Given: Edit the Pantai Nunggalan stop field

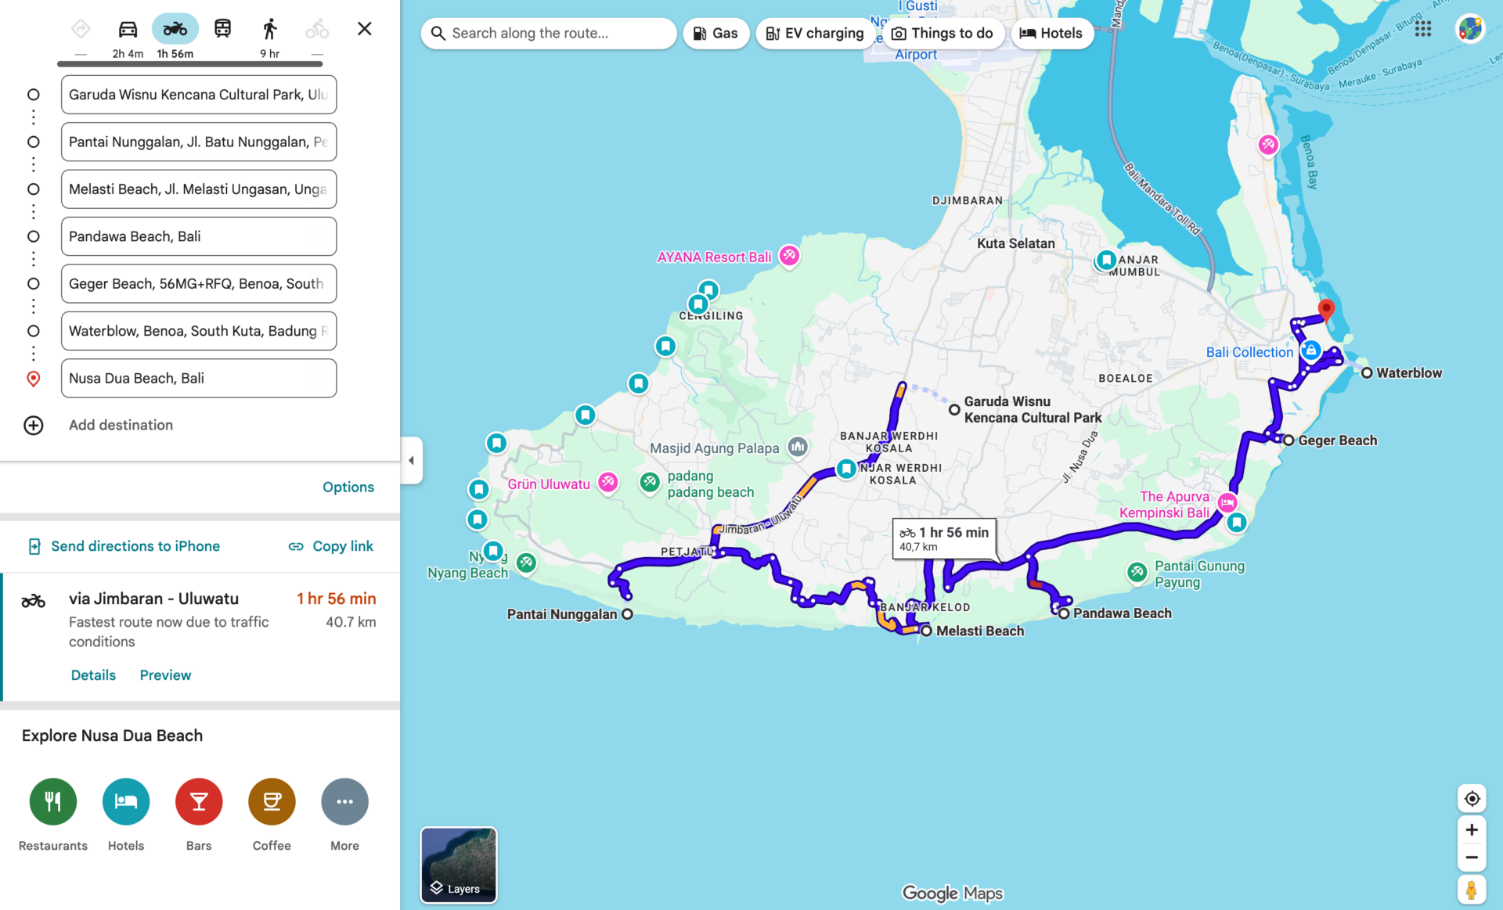Looking at the screenshot, I should pos(199,142).
